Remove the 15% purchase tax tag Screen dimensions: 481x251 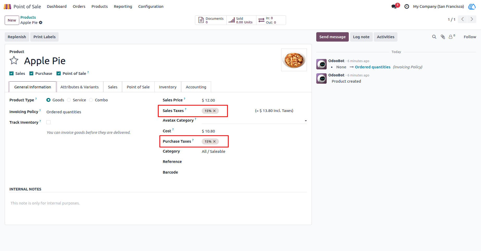tap(214, 142)
